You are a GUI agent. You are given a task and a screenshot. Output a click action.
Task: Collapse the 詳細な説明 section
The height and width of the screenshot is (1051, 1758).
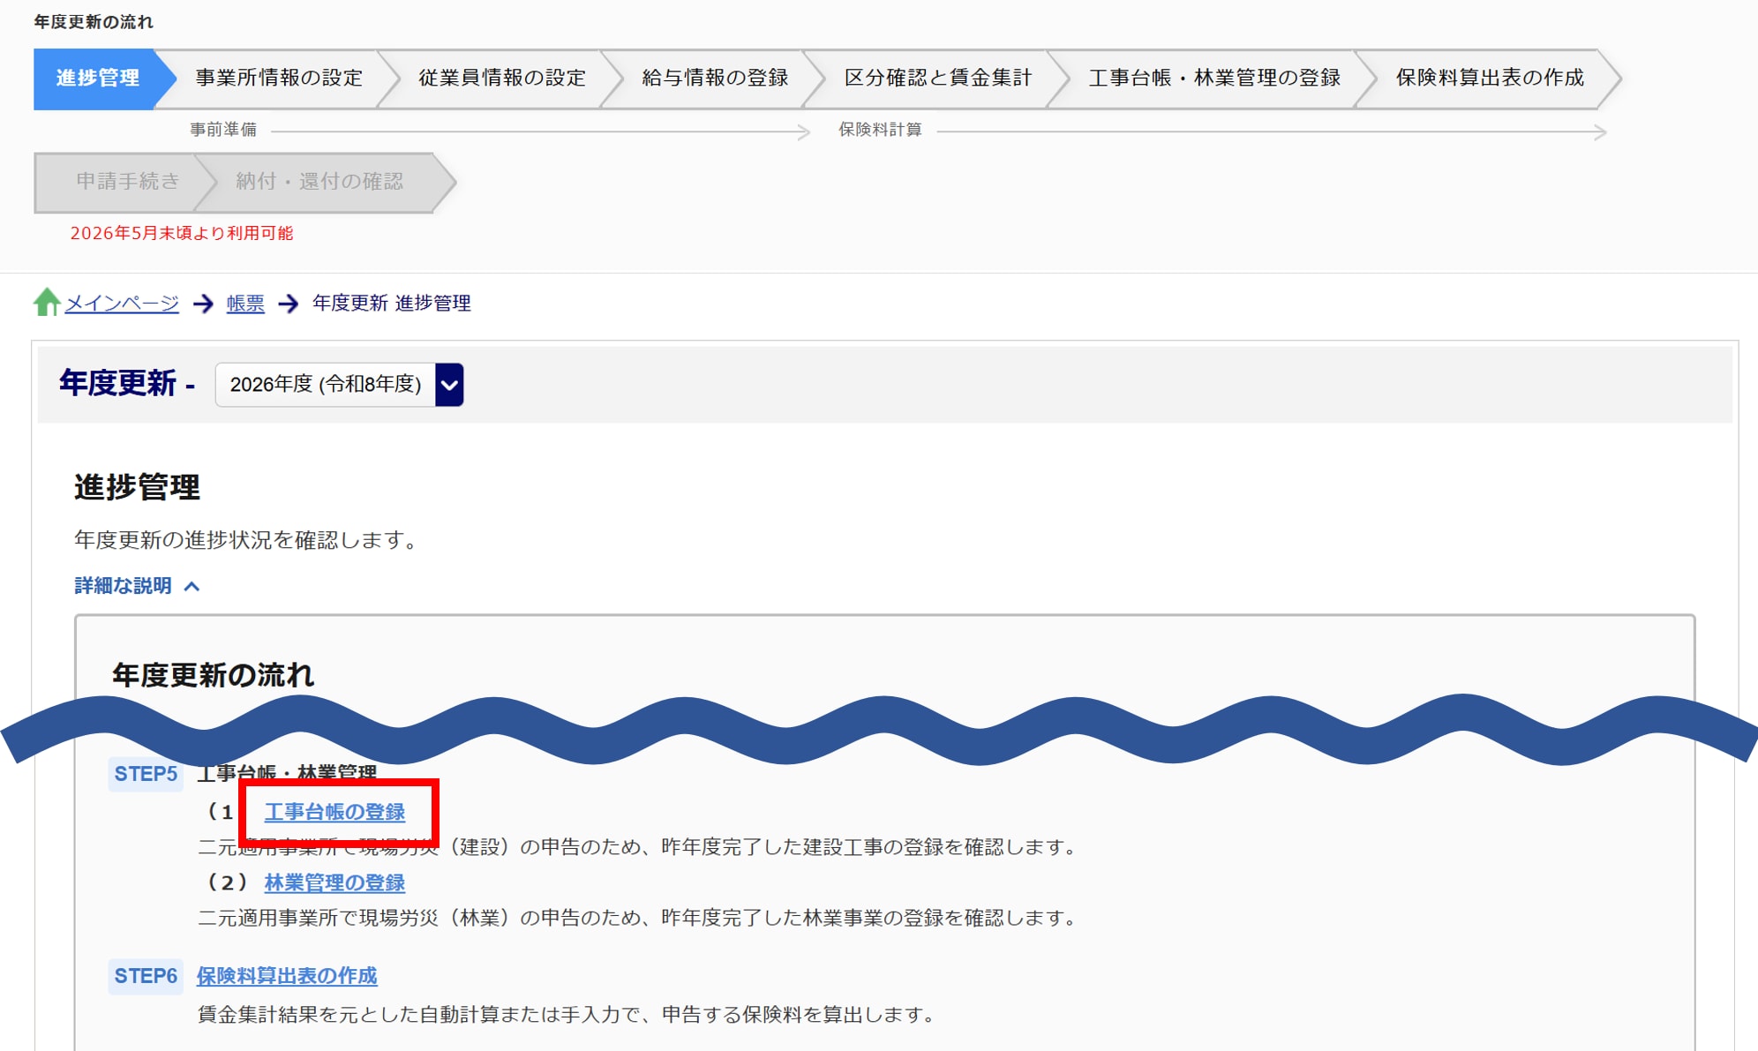pyautogui.click(x=123, y=586)
